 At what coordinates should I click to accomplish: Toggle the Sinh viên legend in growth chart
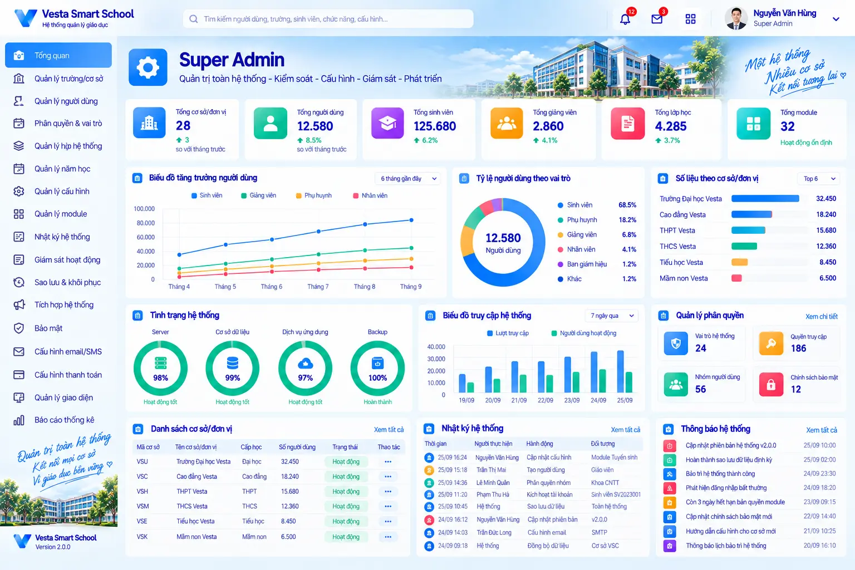[x=207, y=195]
